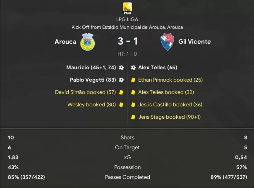Viewport: 254px width, 188px height.
Task: Click the goal ball icon beside Alex Telles
Action: [133, 68]
